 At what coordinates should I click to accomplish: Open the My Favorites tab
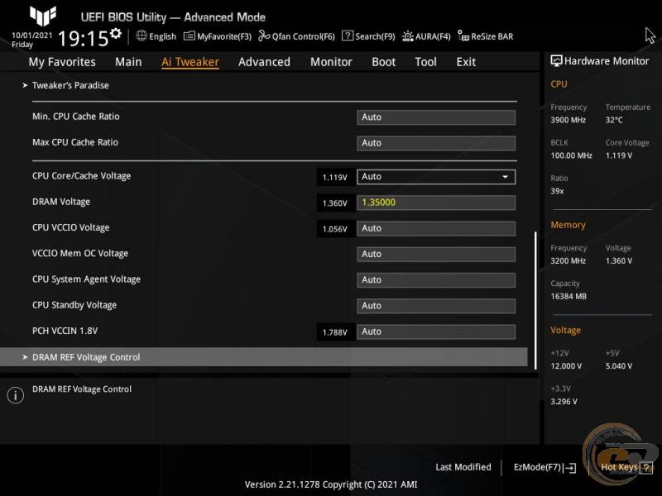(x=62, y=62)
